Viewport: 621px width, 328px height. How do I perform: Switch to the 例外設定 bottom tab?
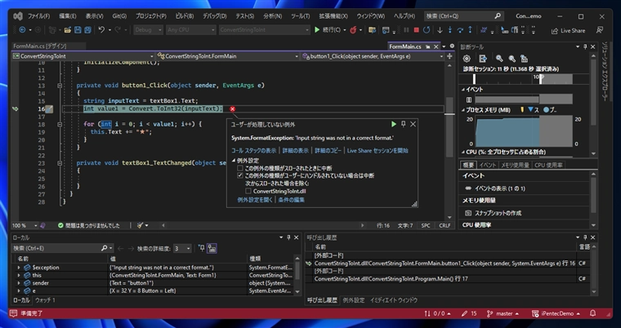pyautogui.click(x=354, y=300)
